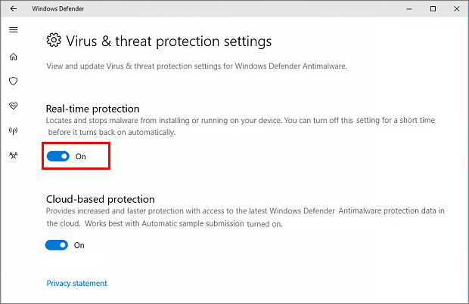Click the Windows Defender title bar text
Screen dimensions: 469x304
point(60,9)
